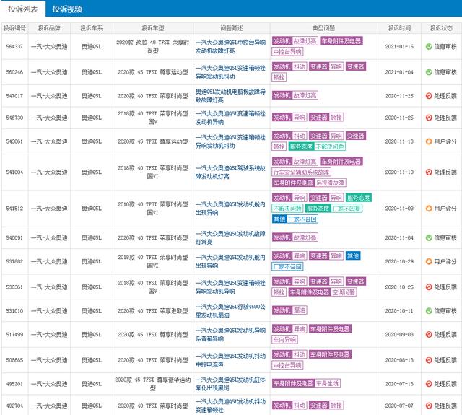Screen dimensions: 462x415
Task: Click 发动机 故障灯亮 tag in row 547017
Action: [x=295, y=95]
